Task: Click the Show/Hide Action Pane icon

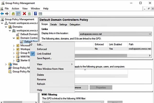Action: (x=40, y=13)
